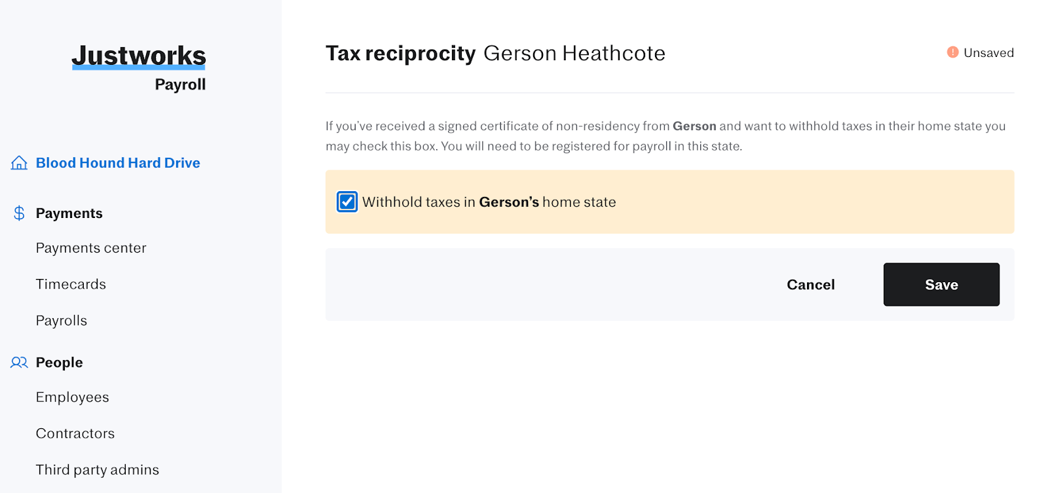Open the Contractors page
The width and height of the screenshot is (1048, 493).
point(75,433)
